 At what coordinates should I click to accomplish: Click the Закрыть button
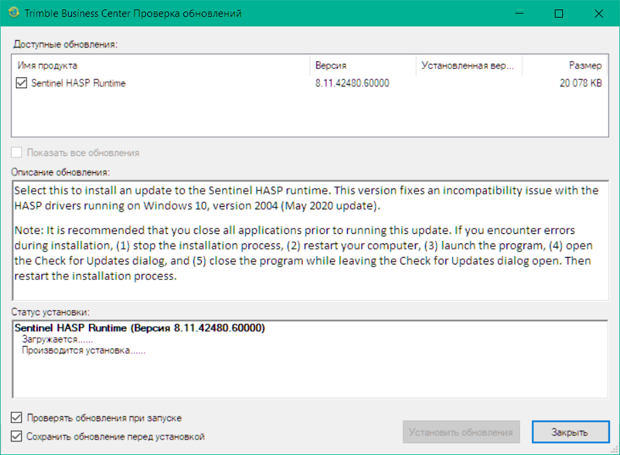pyautogui.click(x=570, y=432)
